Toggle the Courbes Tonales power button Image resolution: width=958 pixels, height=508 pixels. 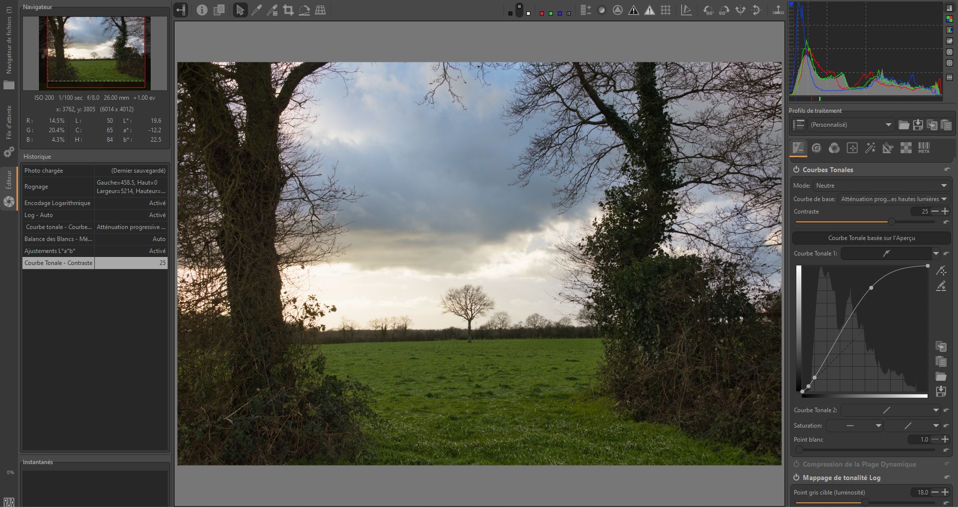coord(796,170)
